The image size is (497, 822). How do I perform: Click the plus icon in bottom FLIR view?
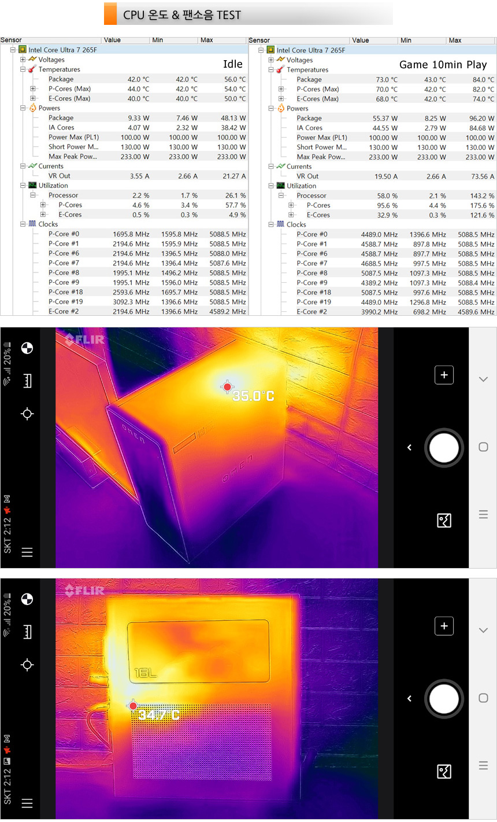coord(444,626)
